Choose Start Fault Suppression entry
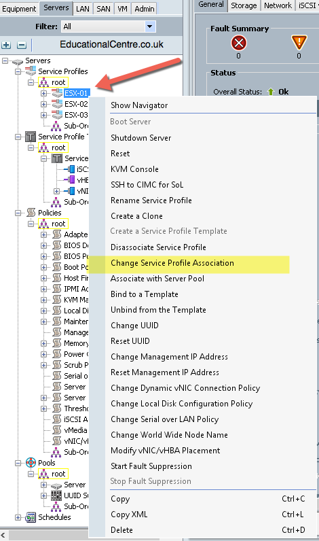This screenshot has height=541, width=319. click(151, 466)
